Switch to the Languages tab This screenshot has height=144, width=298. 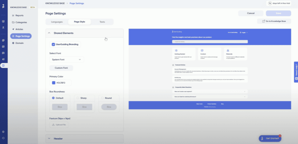(57, 22)
